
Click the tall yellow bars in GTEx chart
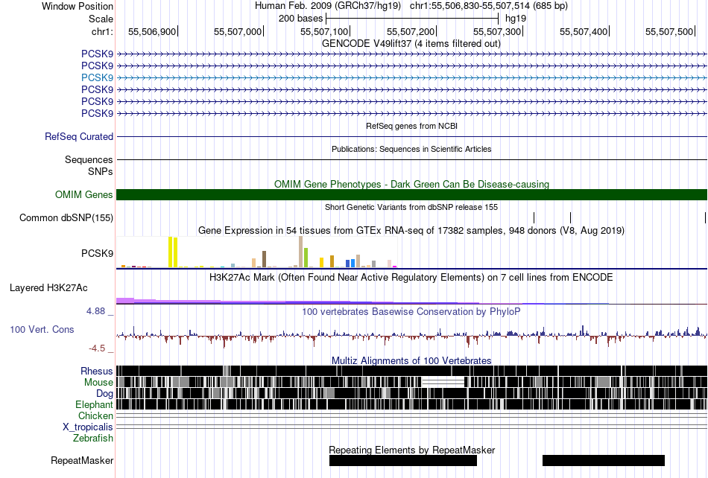[x=173, y=252]
